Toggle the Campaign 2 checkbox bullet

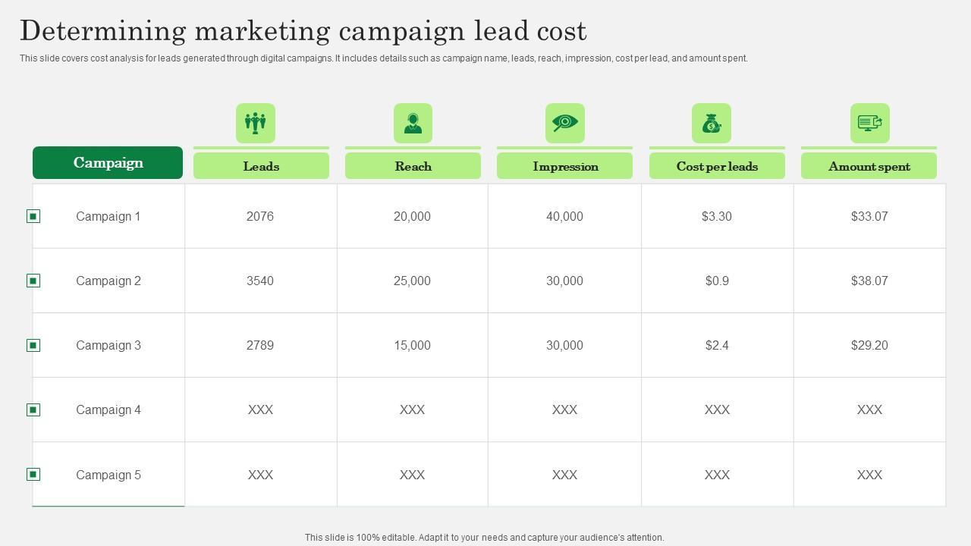click(33, 281)
